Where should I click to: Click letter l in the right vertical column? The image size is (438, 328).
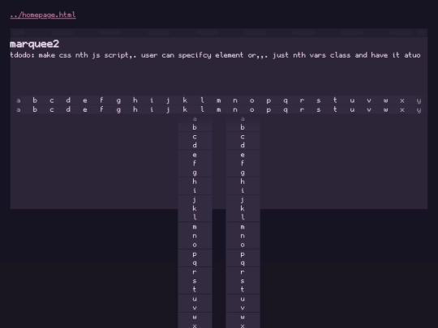click(x=243, y=217)
